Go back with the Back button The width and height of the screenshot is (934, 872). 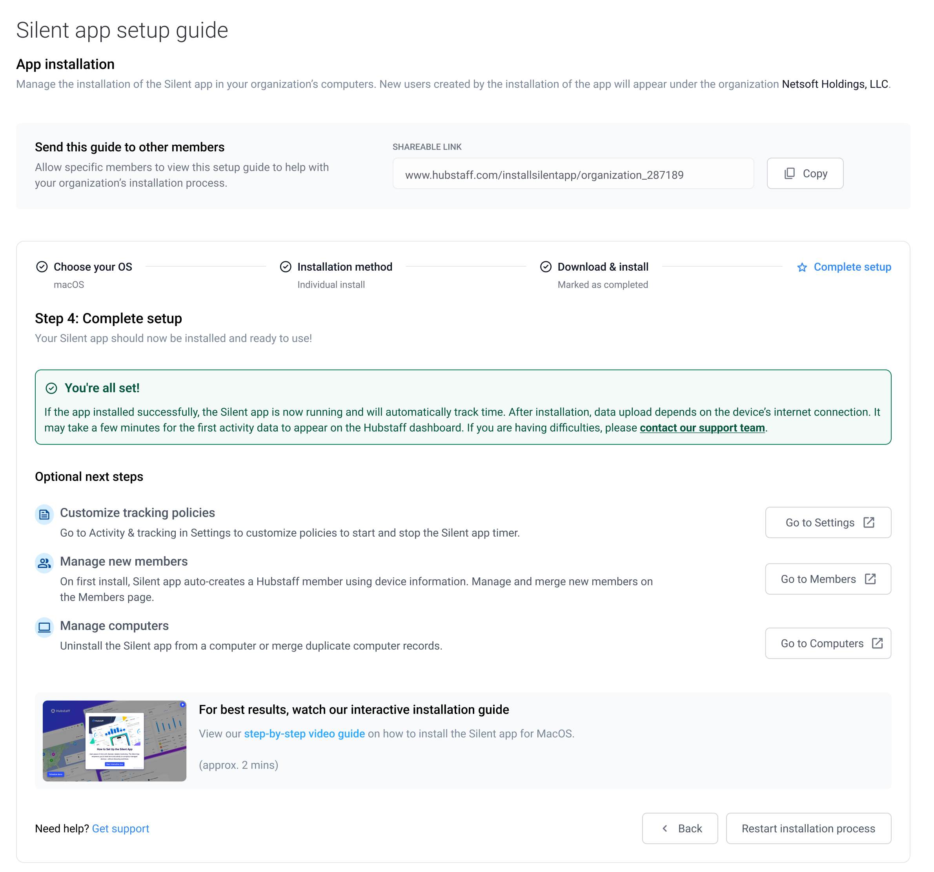pyautogui.click(x=680, y=828)
